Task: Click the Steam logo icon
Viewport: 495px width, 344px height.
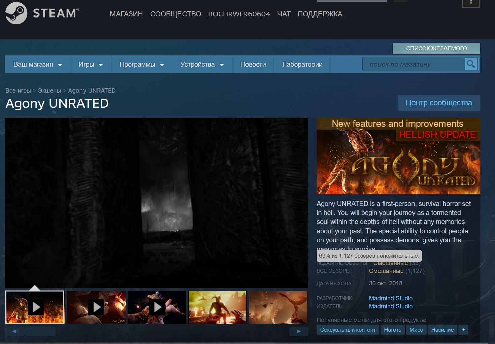Action: coord(16,13)
